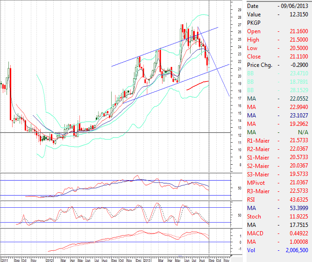Click the 2012 label on the time axis
Viewport: 312px width, 262px height.
click(x=50, y=259)
